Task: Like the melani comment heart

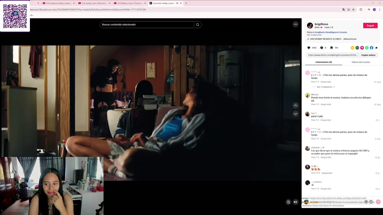Action: 377,189
